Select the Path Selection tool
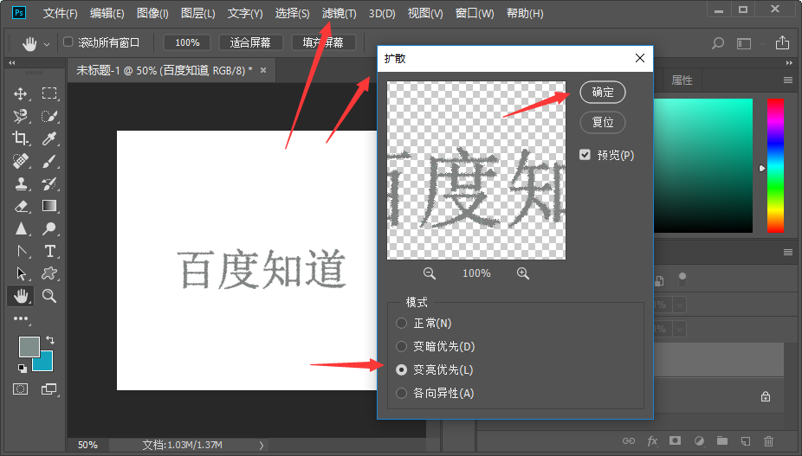The height and width of the screenshot is (456, 802). pyautogui.click(x=21, y=273)
